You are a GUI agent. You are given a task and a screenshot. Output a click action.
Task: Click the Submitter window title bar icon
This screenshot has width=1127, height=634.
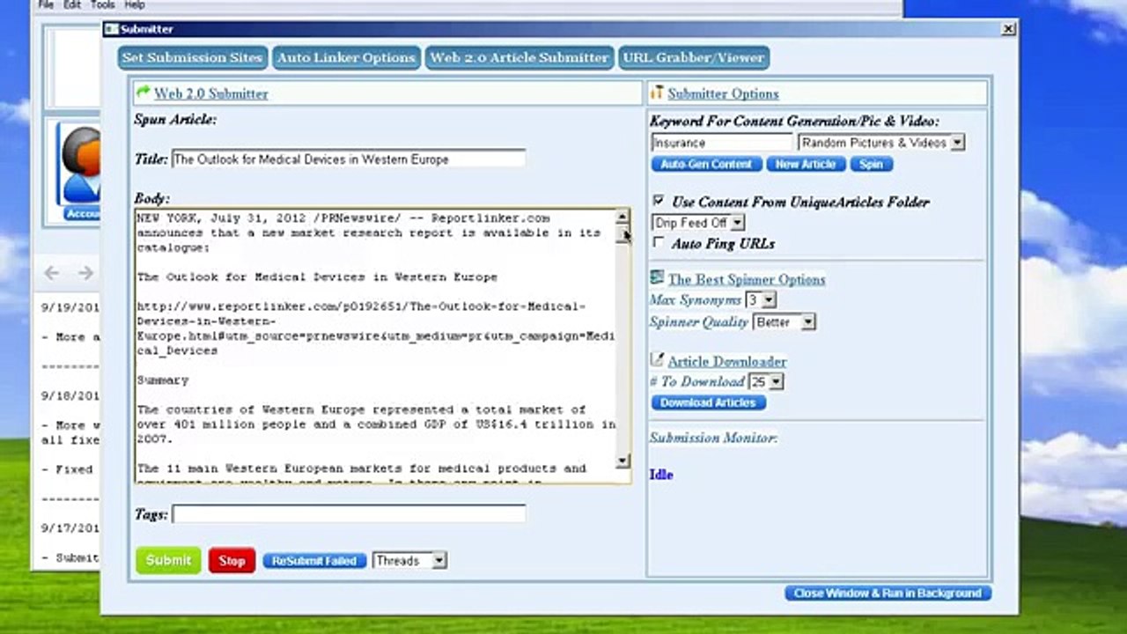click(x=111, y=29)
